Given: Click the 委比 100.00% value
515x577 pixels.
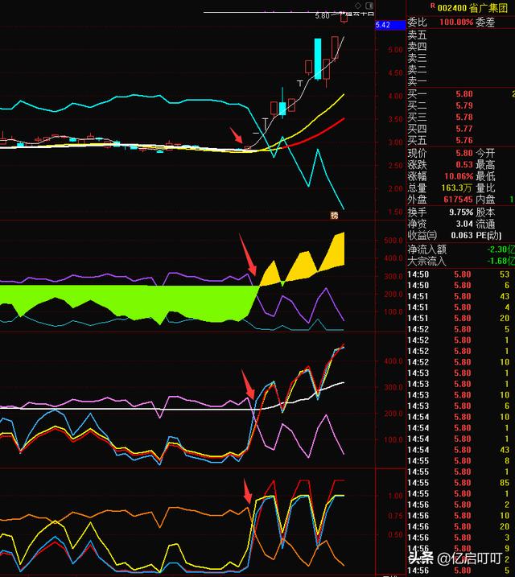Looking at the screenshot, I should [456, 22].
